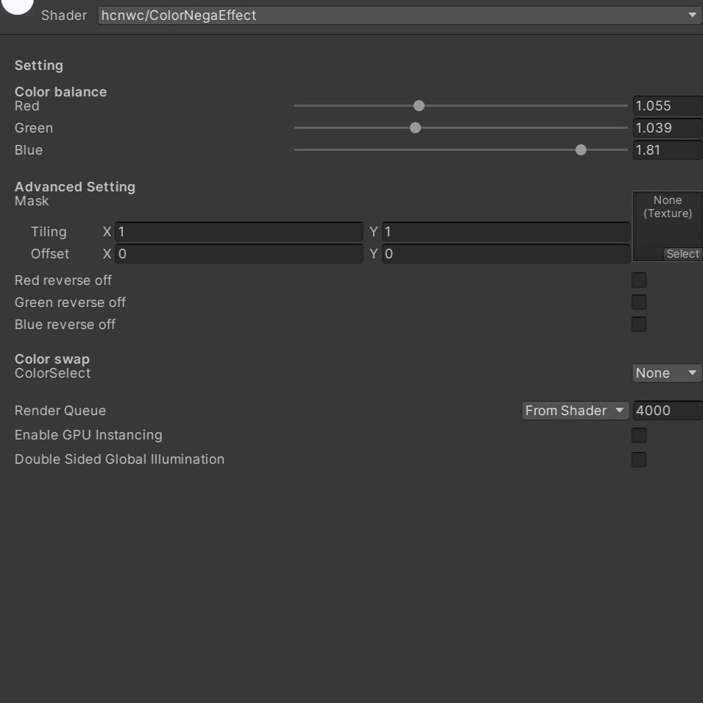Click the Tiling X input field
This screenshot has height=703, width=703.
click(x=239, y=232)
